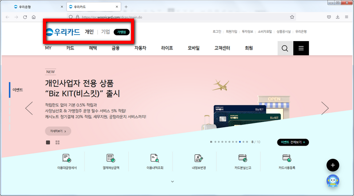Open the black hamburger full menu
The image size is (354, 196).
pyautogui.click(x=301, y=48)
